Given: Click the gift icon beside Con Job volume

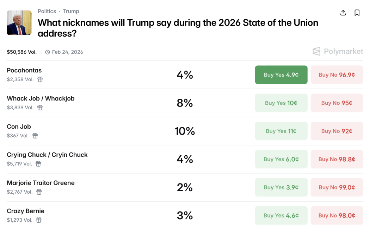Looking at the screenshot, I should (35, 136).
